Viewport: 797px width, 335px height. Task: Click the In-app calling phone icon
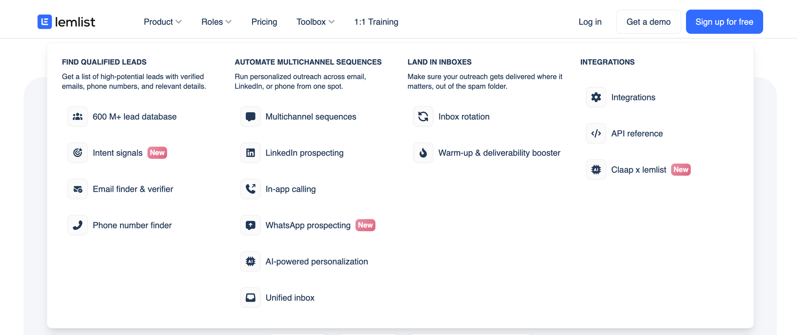[x=250, y=189]
